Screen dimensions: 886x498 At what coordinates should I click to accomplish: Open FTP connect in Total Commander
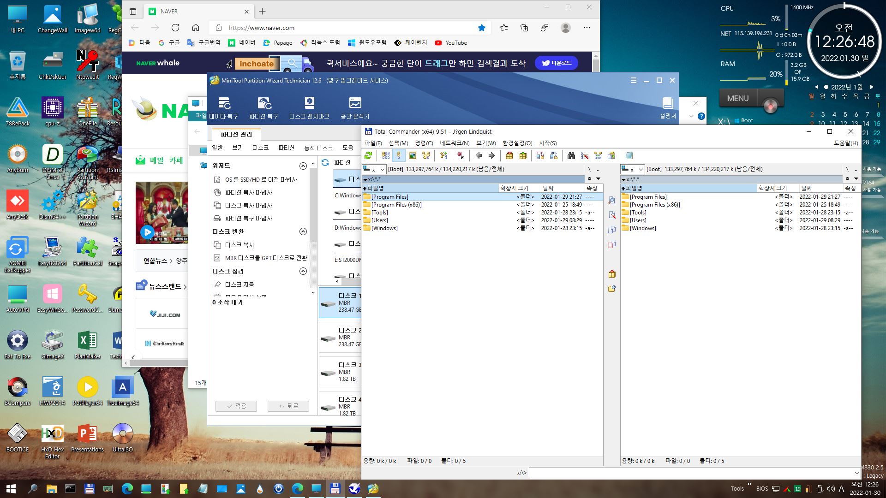coord(540,155)
